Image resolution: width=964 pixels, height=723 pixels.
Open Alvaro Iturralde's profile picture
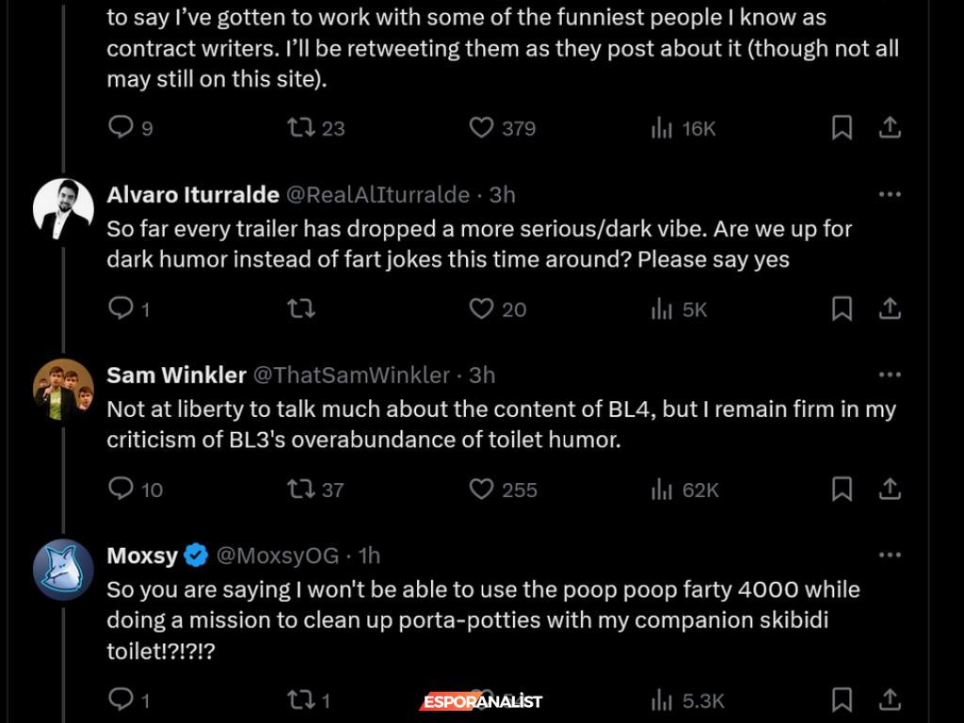click(x=63, y=209)
